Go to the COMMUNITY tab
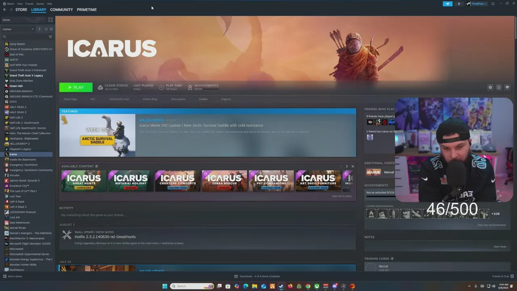Viewport: 517px width, 291px height. (x=61, y=10)
